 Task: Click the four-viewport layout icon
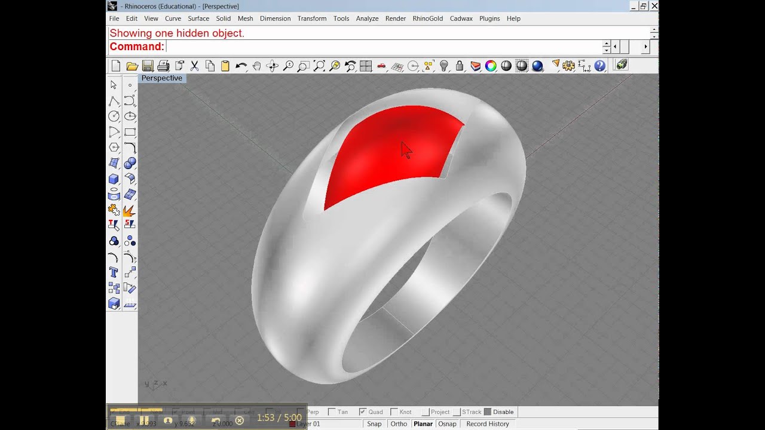coord(366,66)
